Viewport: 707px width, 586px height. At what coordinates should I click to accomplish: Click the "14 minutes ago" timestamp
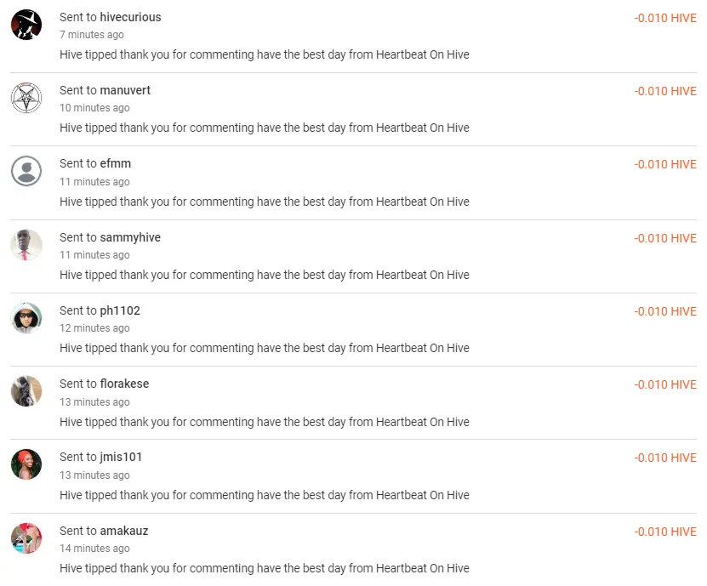pos(94,549)
